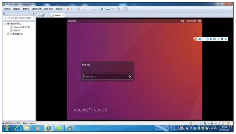Launch Internet Explorer from taskbar

pos(17,128)
